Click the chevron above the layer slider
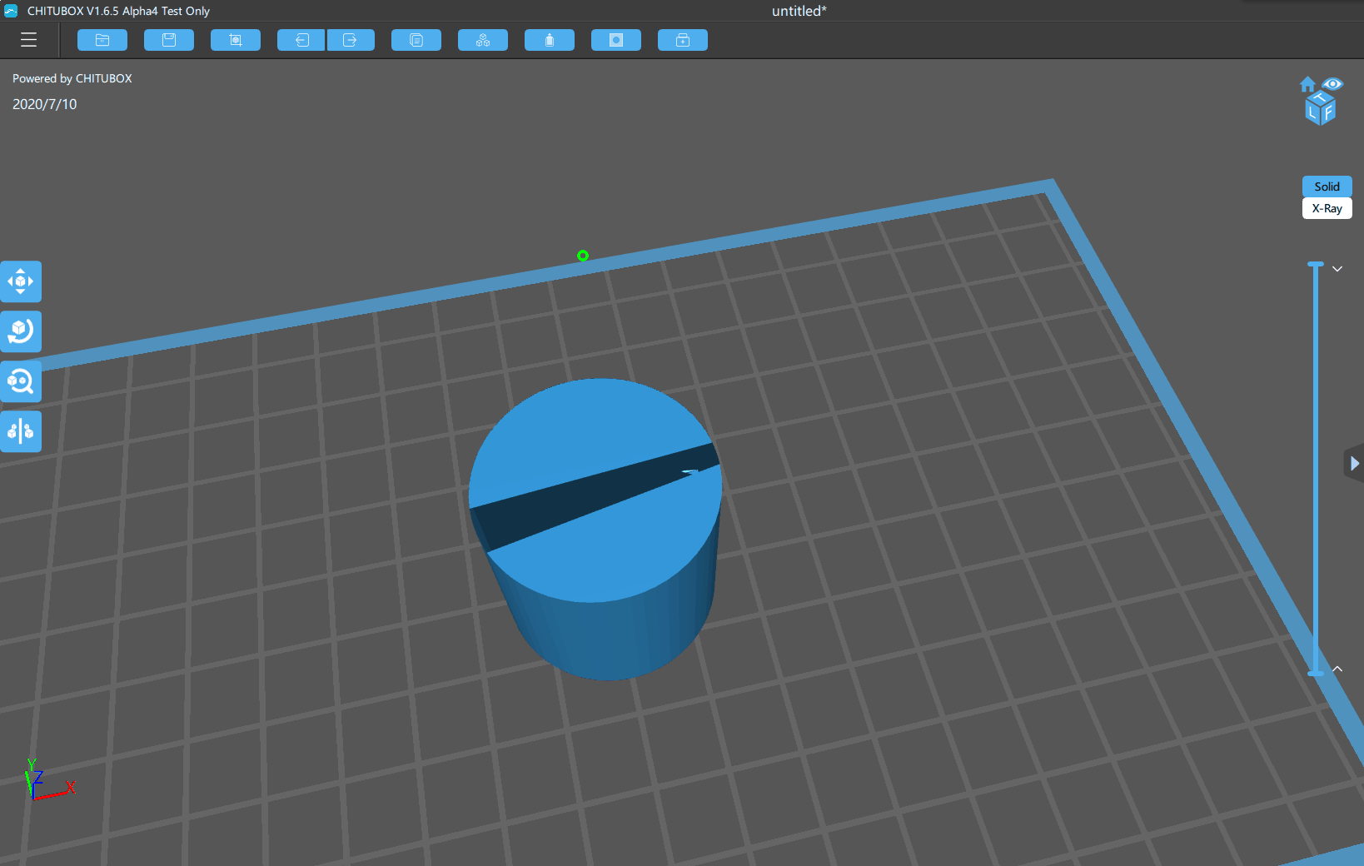 (x=1337, y=268)
